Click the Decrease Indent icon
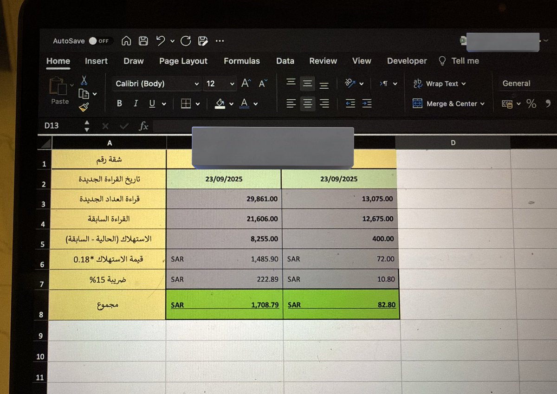Viewport: 557px width, 394px height. tap(350, 103)
